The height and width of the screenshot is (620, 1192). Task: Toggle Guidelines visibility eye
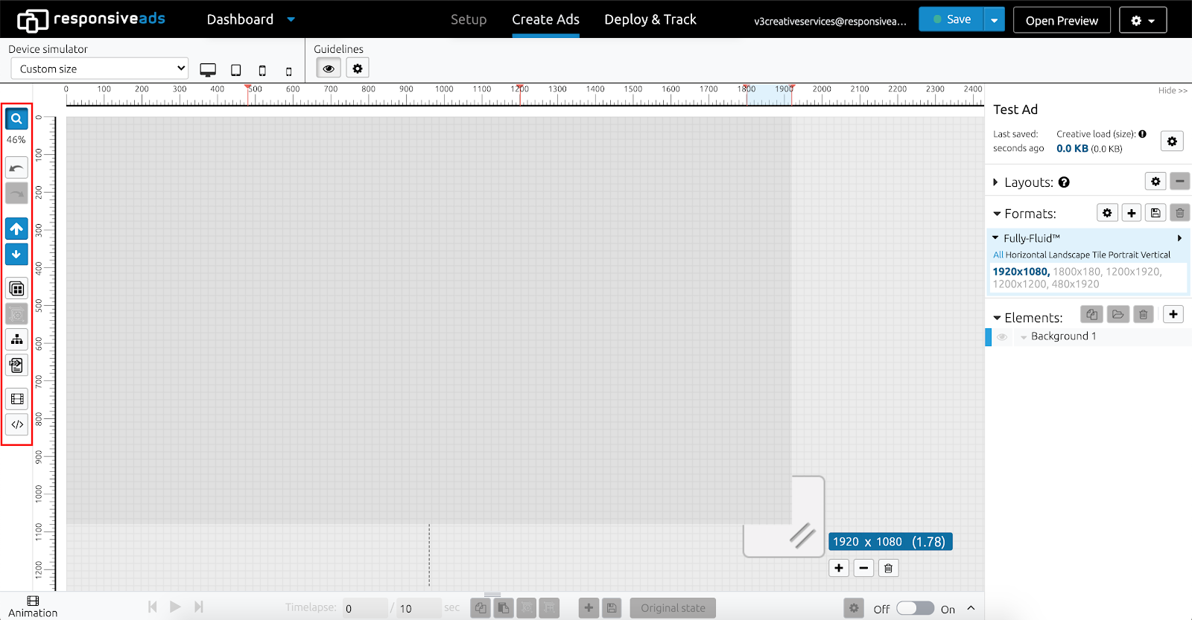(x=329, y=68)
